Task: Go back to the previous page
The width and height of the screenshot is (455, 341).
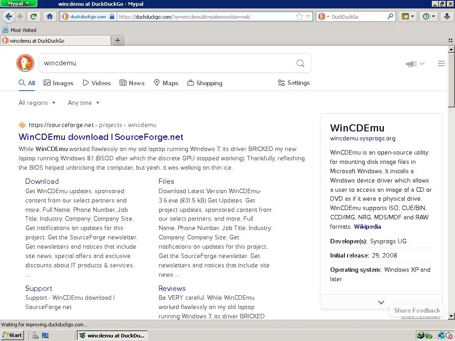Action: click(8, 16)
